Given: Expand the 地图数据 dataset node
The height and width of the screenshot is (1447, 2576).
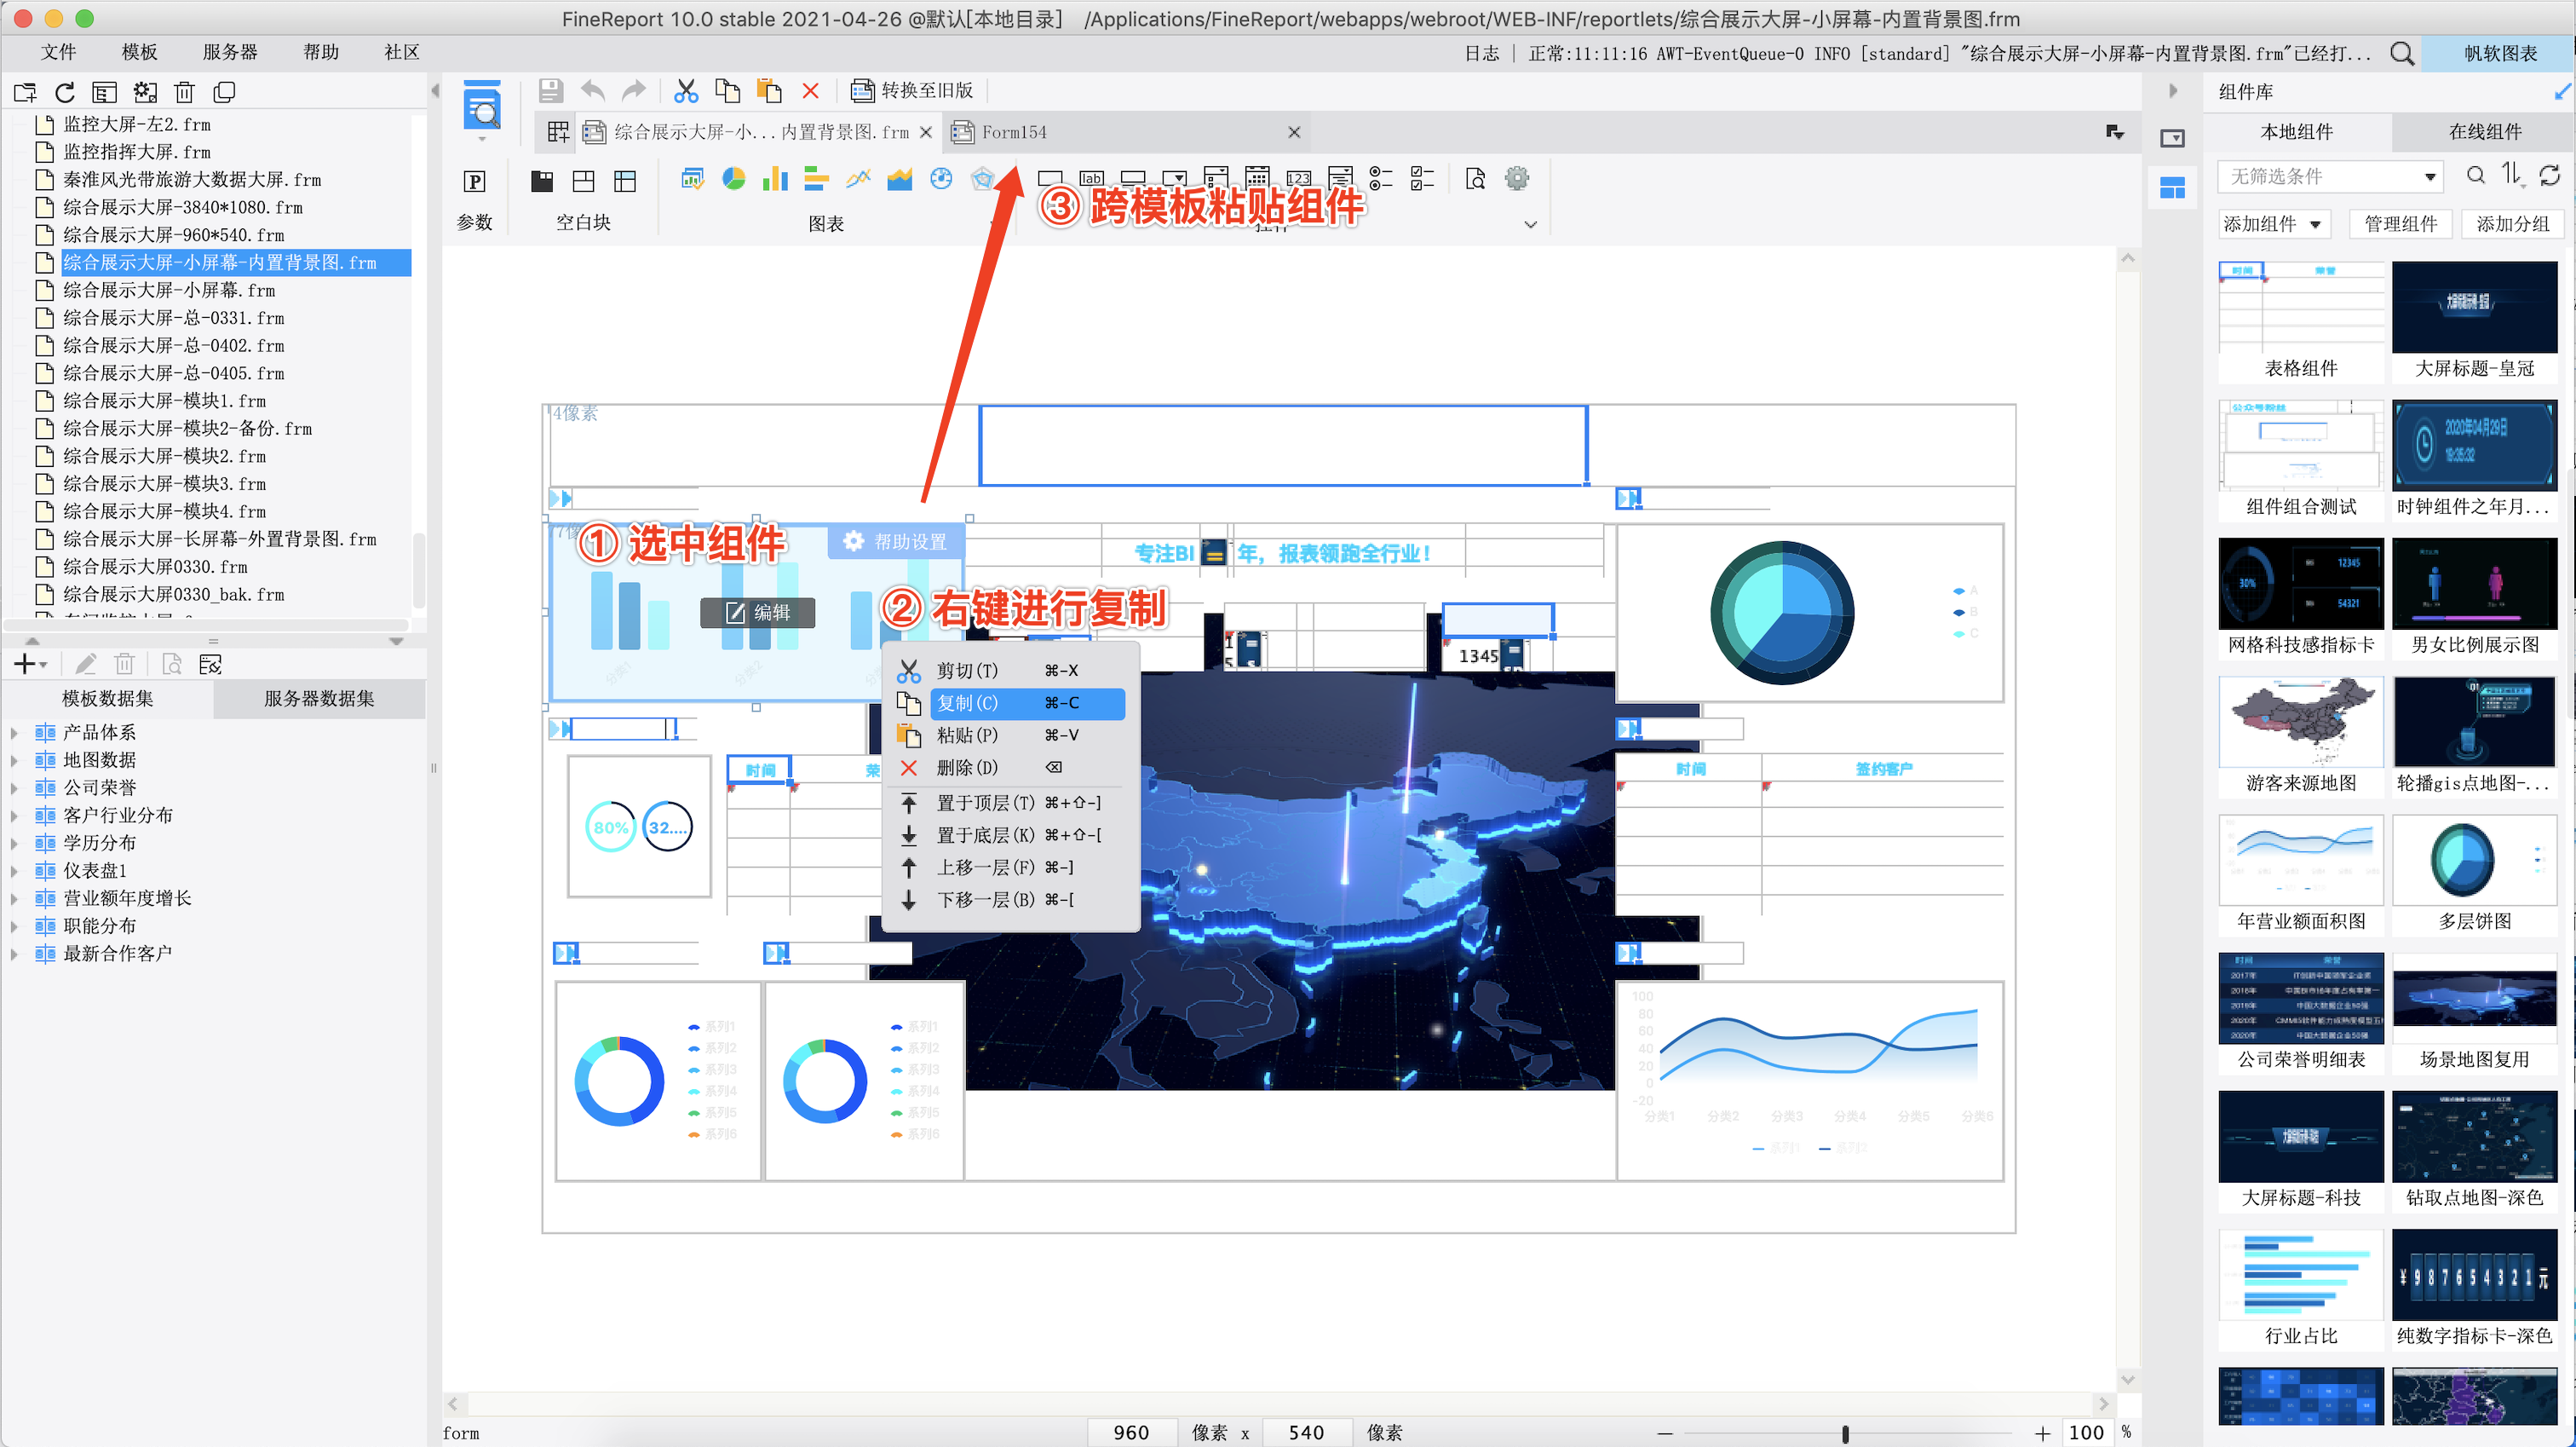Looking at the screenshot, I should [x=14, y=760].
